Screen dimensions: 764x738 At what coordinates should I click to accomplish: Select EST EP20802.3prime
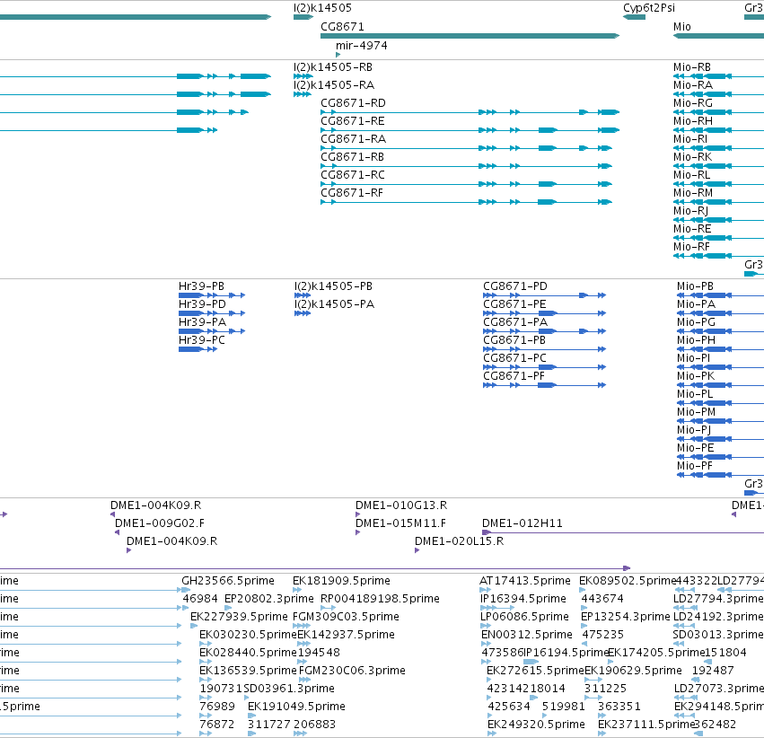(228, 608)
